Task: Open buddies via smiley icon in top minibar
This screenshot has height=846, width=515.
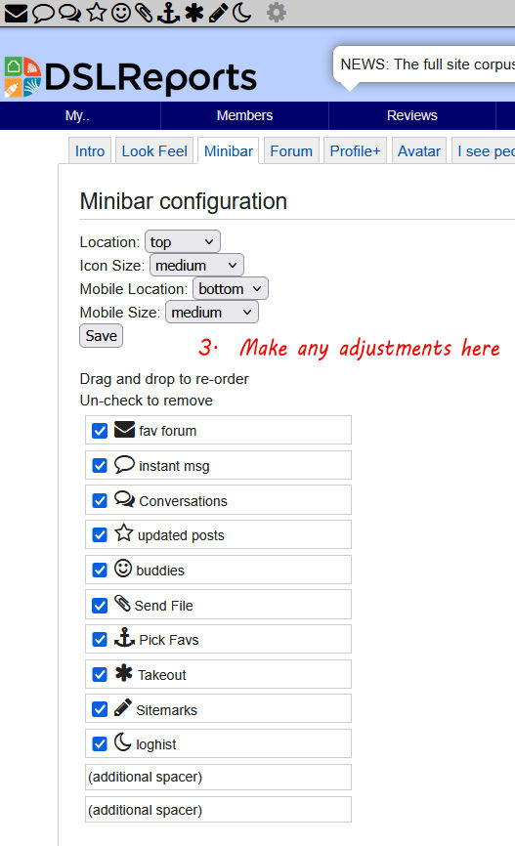Action: (x=121, y=13)
